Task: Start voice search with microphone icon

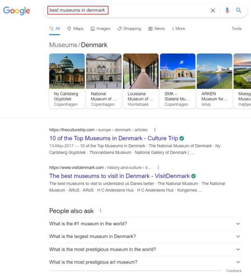Action: pyautogui.click(x=227, y=11)
